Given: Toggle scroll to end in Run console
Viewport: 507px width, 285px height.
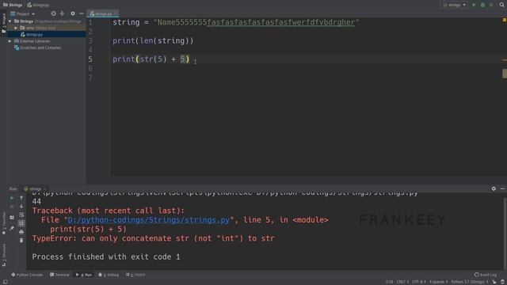Looking at the screenshot, I should point(21,223).
